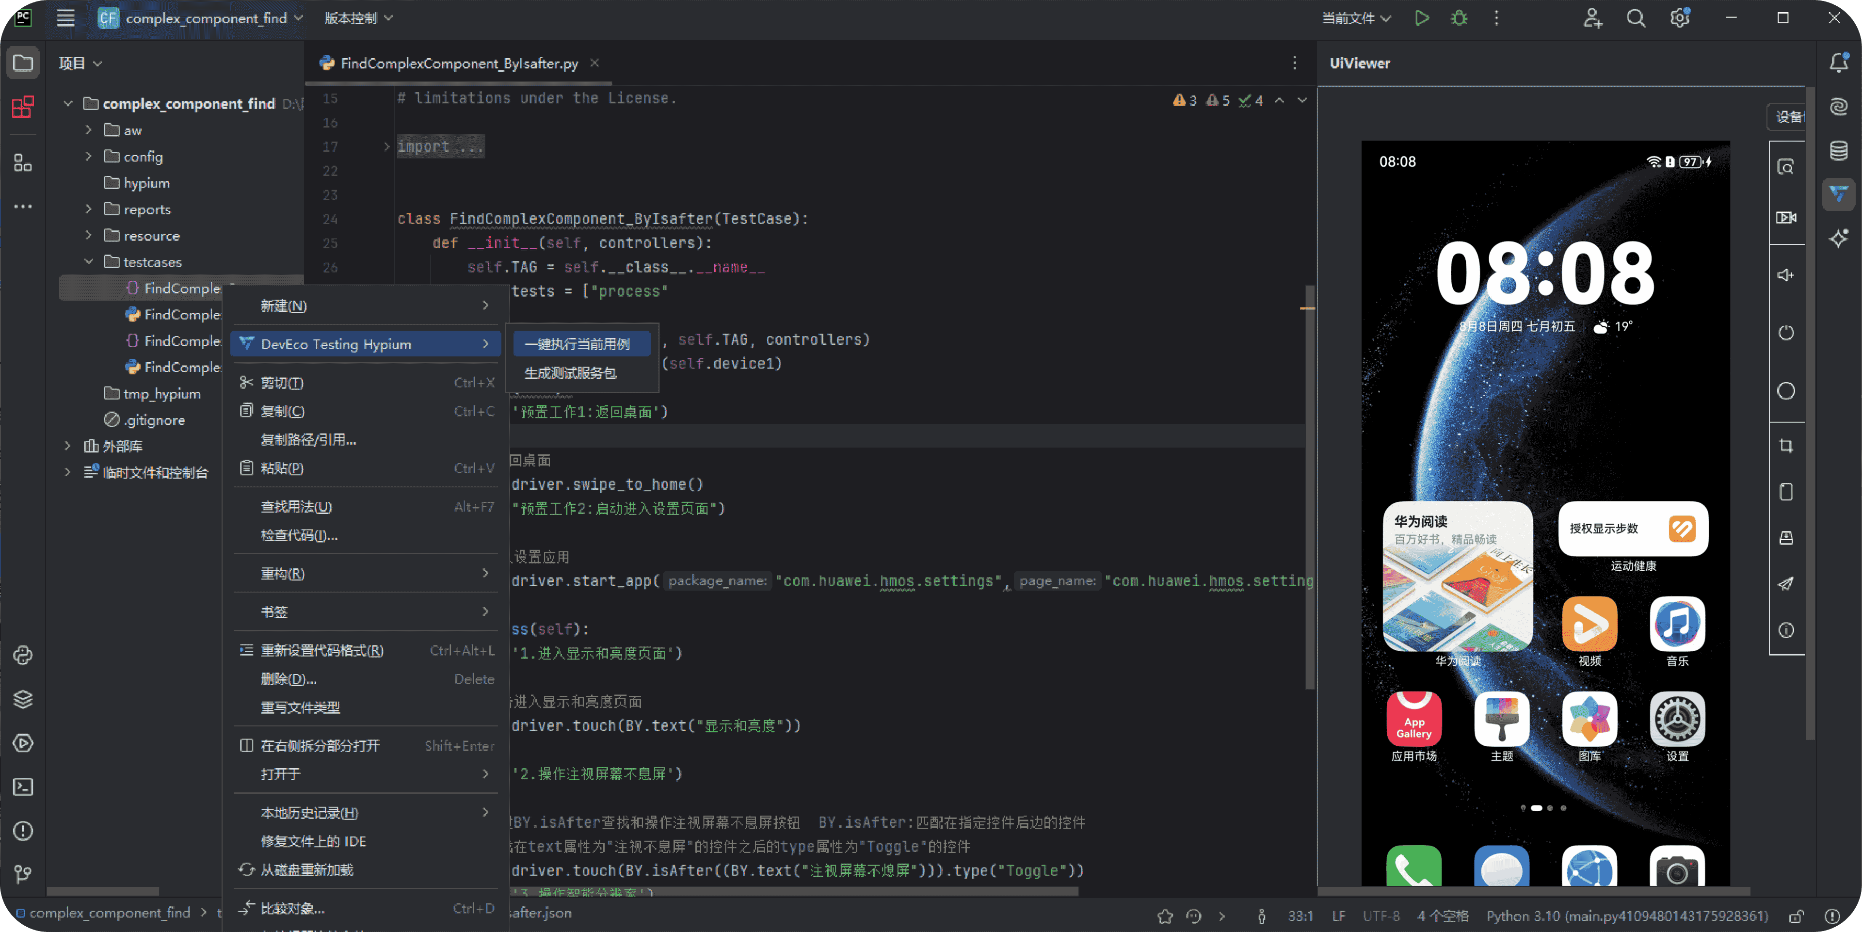Click the UiViewer screen recording icon
The height and width of the screenshot is (932, 1862).
click(x=1786, y=218)
